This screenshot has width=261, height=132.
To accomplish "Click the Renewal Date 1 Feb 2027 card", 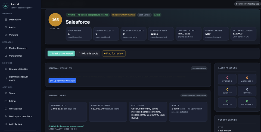I will [x=68, y=112].
